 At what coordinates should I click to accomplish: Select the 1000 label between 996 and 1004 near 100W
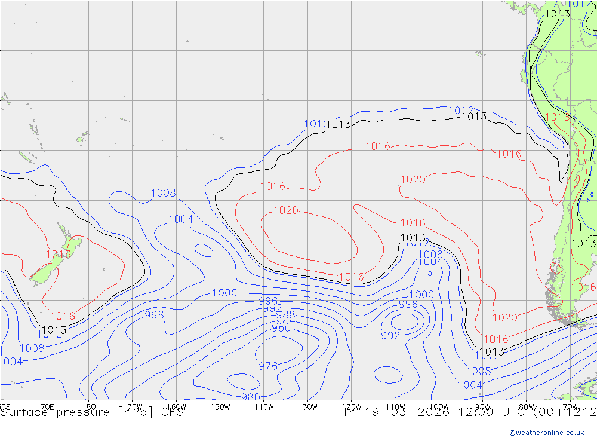(x=421, y=294)
